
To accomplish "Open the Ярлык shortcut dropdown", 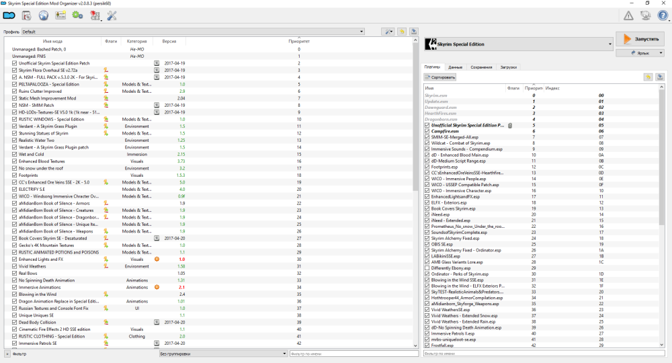I will click(640, 53).
